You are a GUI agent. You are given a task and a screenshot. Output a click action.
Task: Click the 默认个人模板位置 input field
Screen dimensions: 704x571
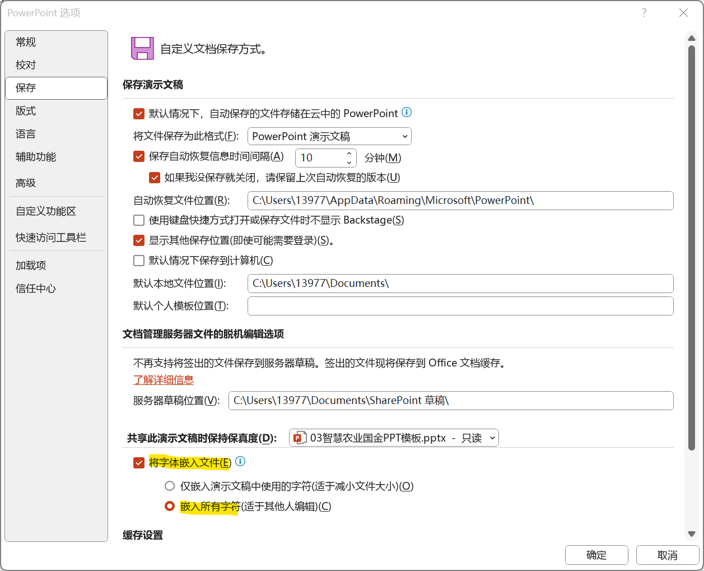pos(460,306)
